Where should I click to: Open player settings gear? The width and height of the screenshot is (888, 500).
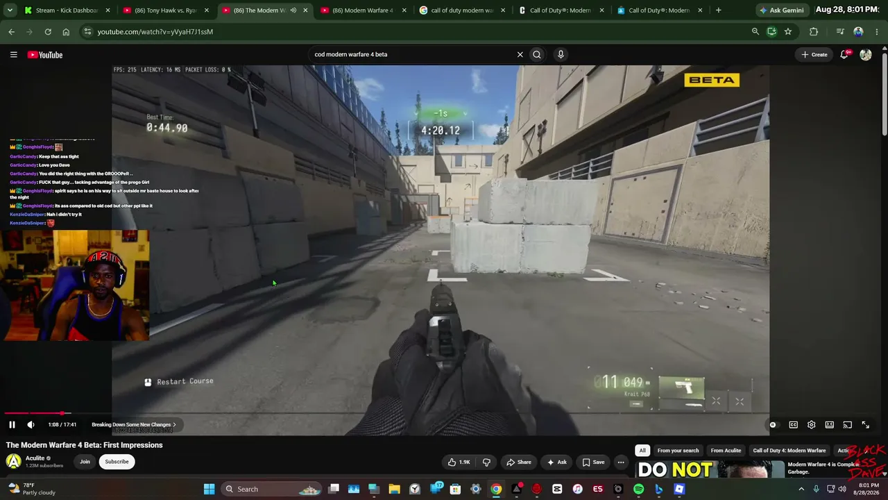(811, 425)
